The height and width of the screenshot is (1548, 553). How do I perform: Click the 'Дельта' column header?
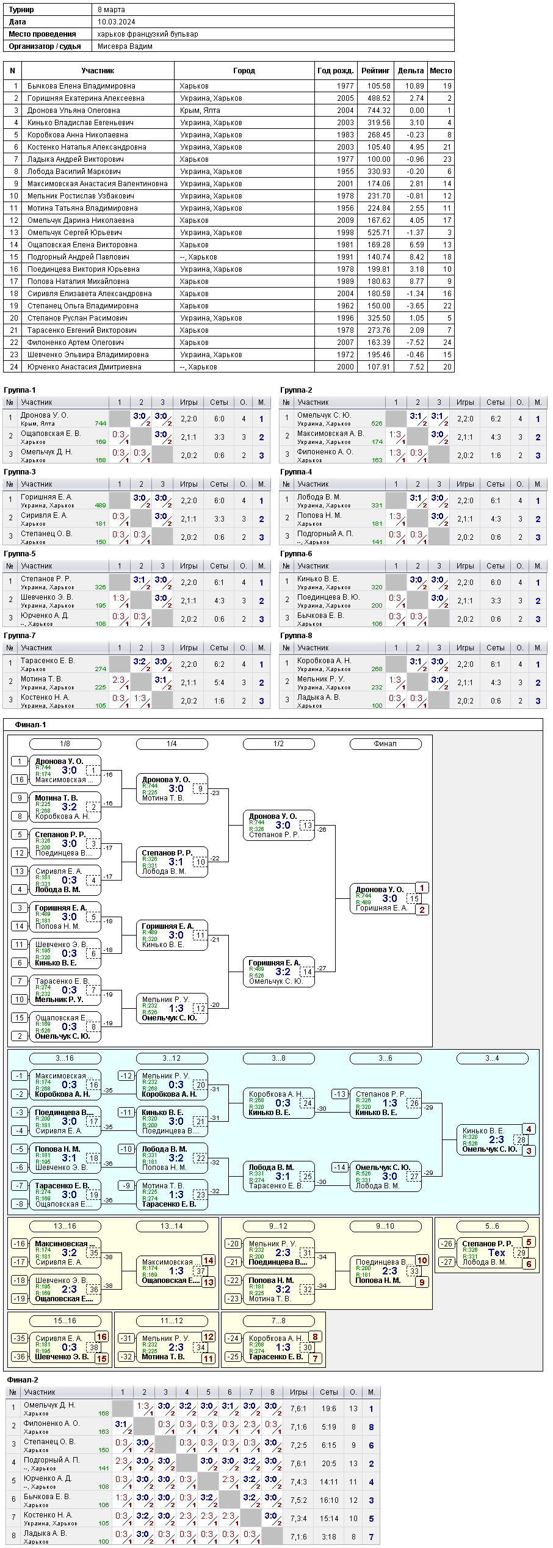pyautogui.click(x=411, y=71)
